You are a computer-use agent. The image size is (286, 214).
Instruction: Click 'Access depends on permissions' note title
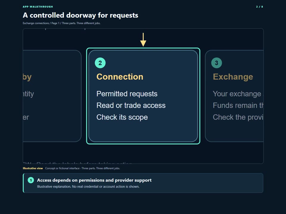94,180
